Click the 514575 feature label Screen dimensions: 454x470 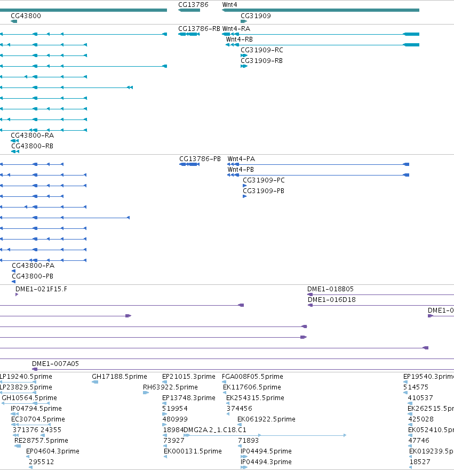click(416, 387)
